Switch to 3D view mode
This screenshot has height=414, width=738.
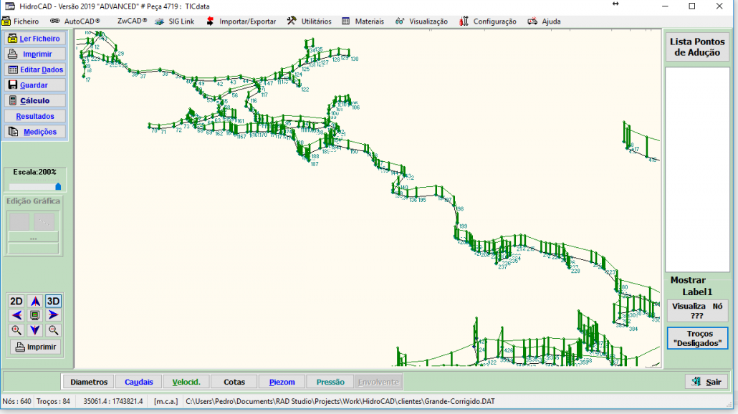(54, 302)
